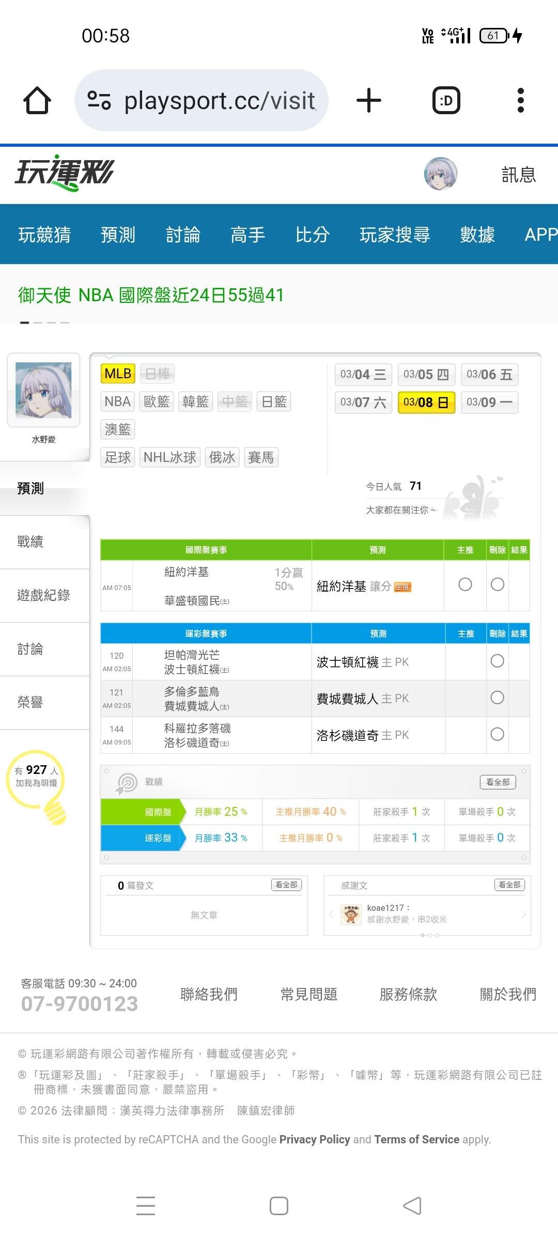558x1240 pixels.
Task: Choose date 03/08 日
Action: coord(426,402)
